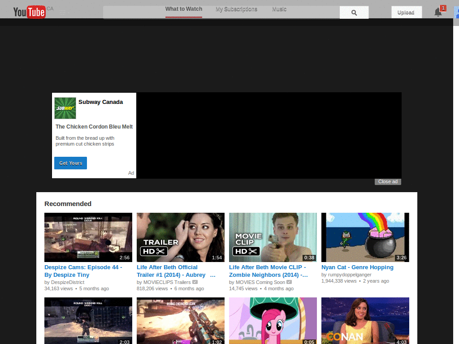Screen dimensions: 459x344
Task: Play the Nyan Cat rainbow thumbnail
Action: click(365, 237)
